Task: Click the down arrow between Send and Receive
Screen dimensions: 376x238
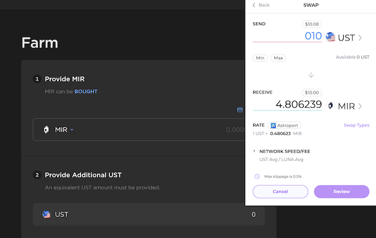Action: tap(311, 75)
